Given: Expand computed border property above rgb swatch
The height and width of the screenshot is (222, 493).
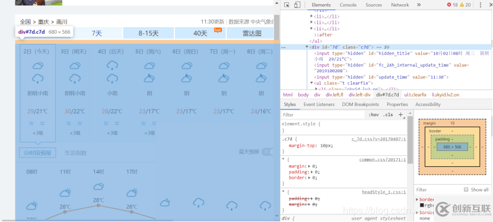Looking at the screenshot, I should (x=417, y=200).
